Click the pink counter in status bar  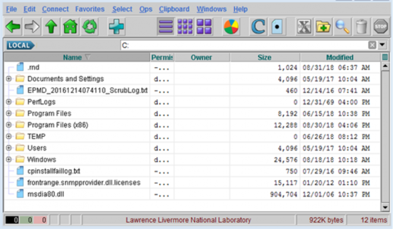40,220
